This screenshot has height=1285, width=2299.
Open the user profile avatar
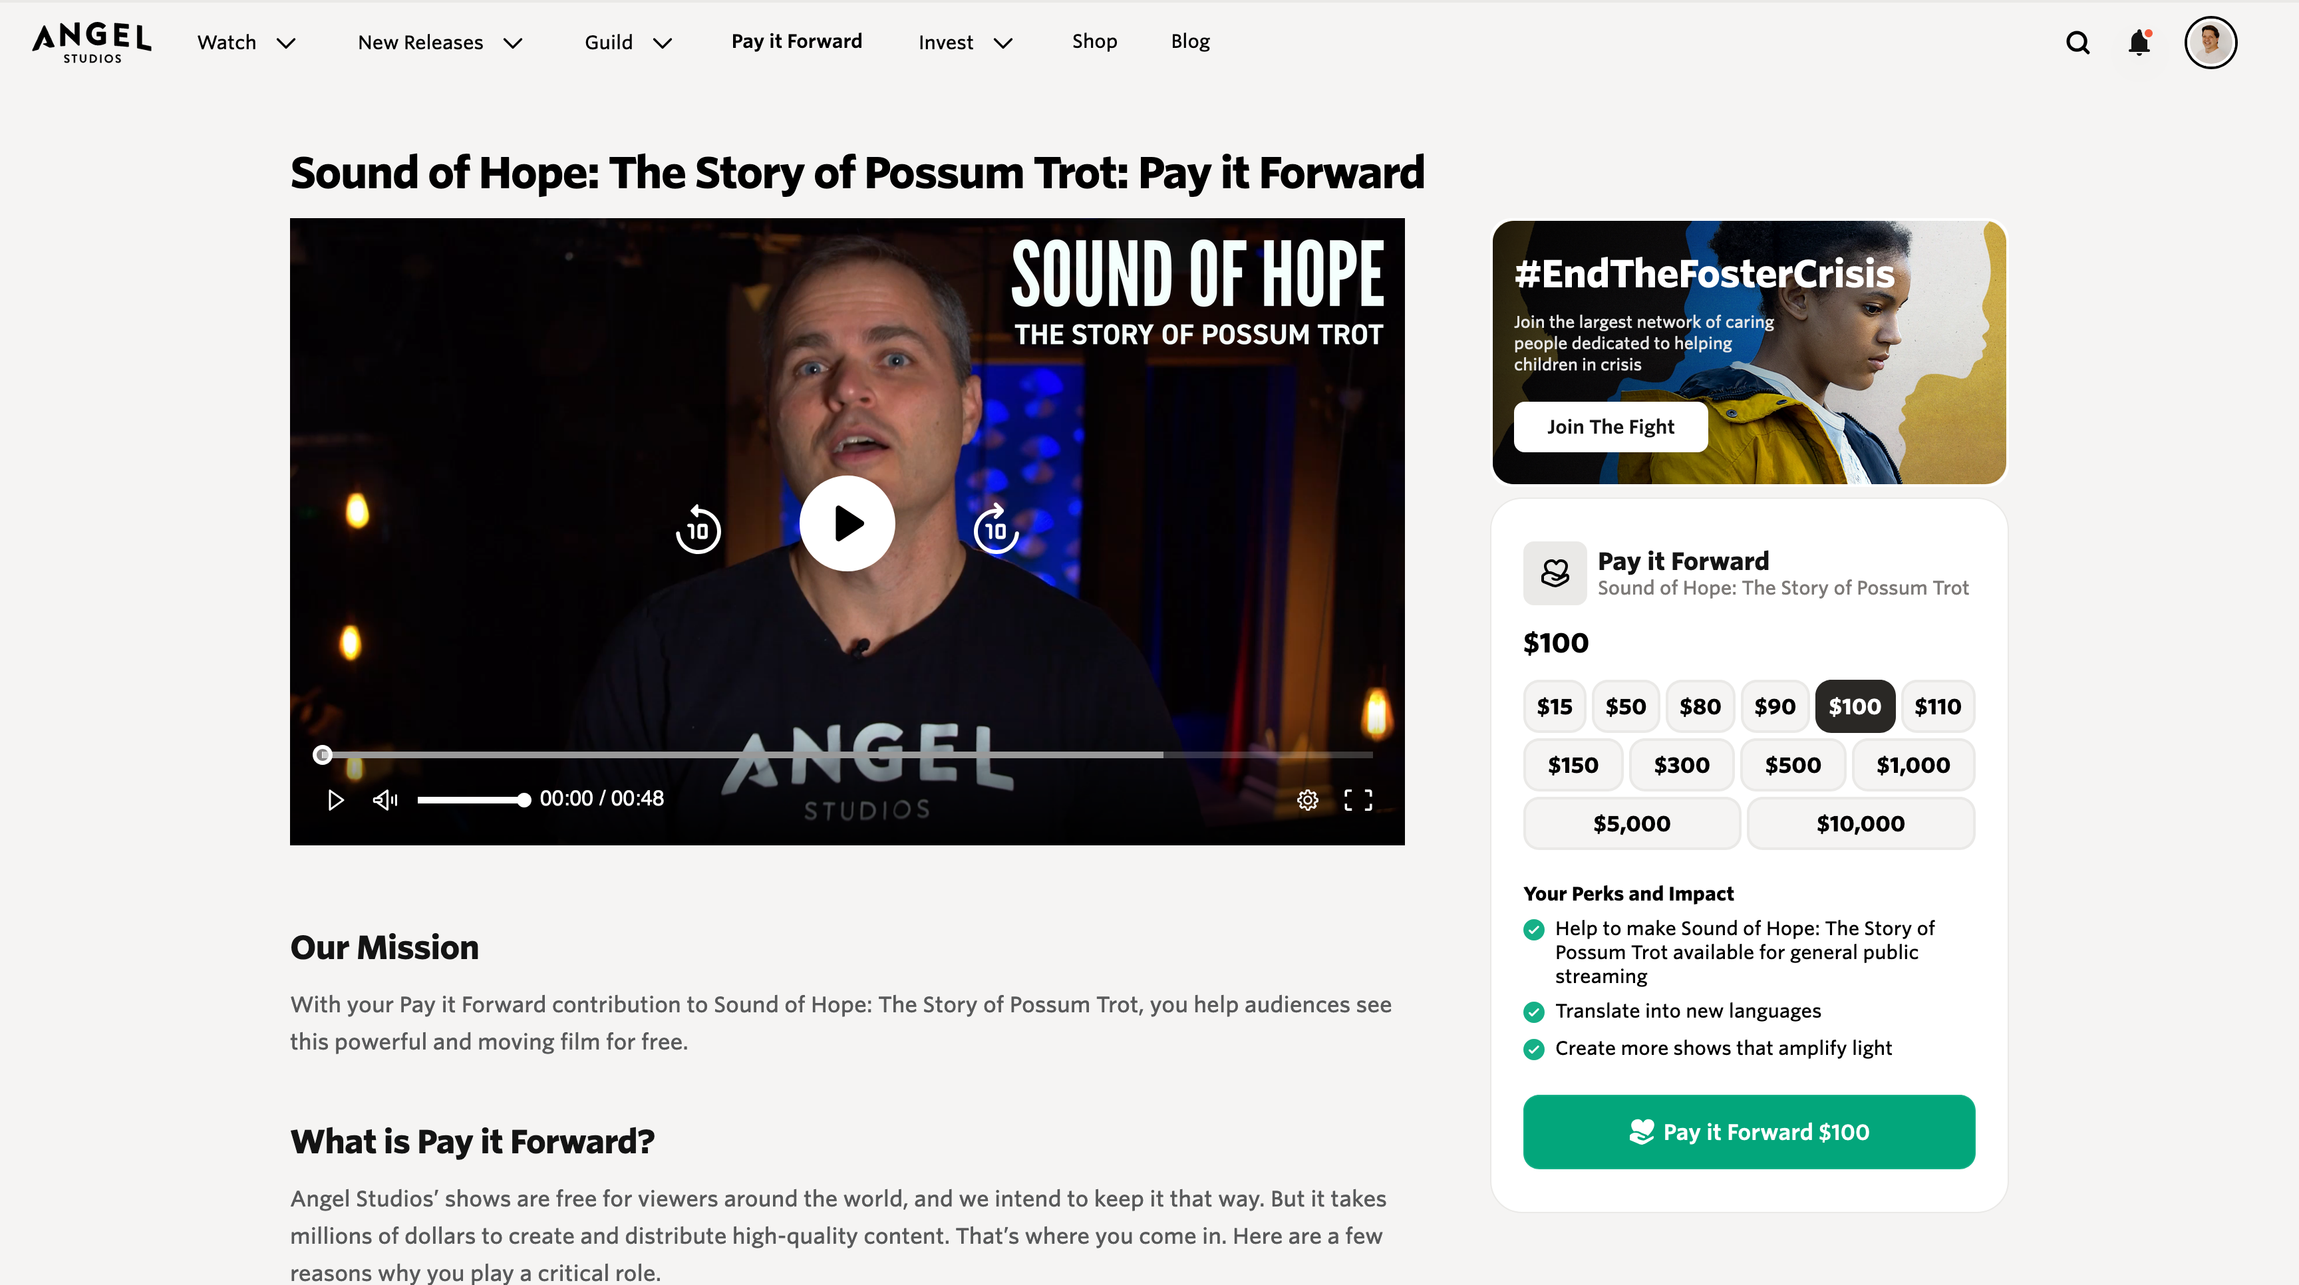[2210, 42]
